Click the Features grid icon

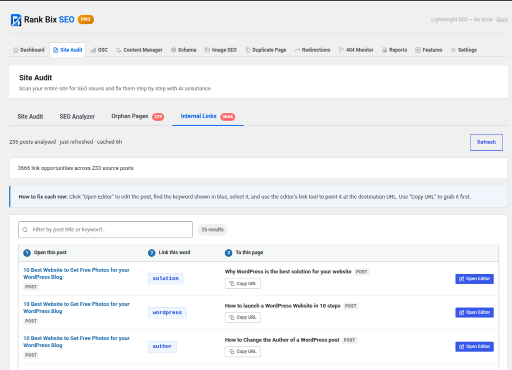tap(418, 50)
